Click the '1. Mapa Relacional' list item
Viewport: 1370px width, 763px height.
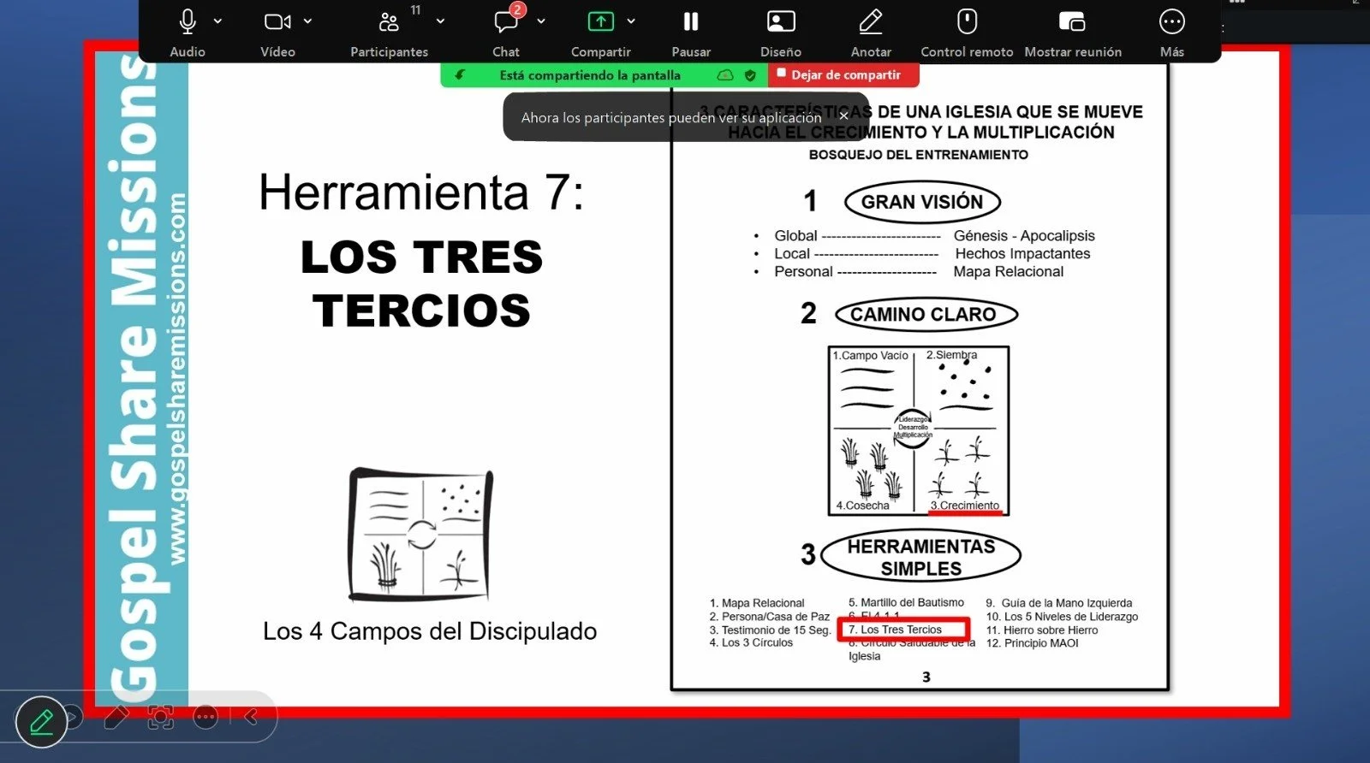[757, 603]
